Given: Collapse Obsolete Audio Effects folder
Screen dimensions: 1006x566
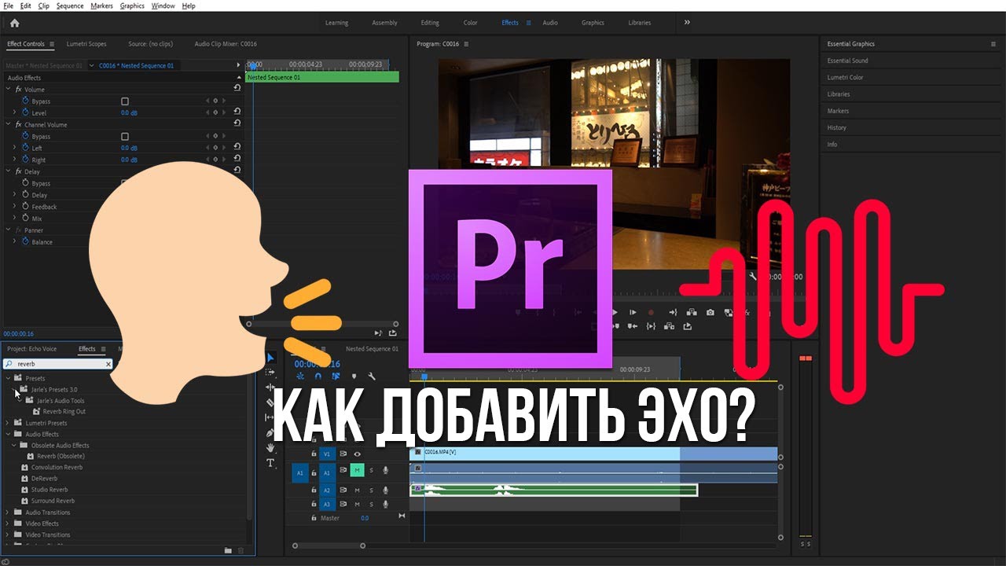Looking at the screenshot, I should pos(14,445).
